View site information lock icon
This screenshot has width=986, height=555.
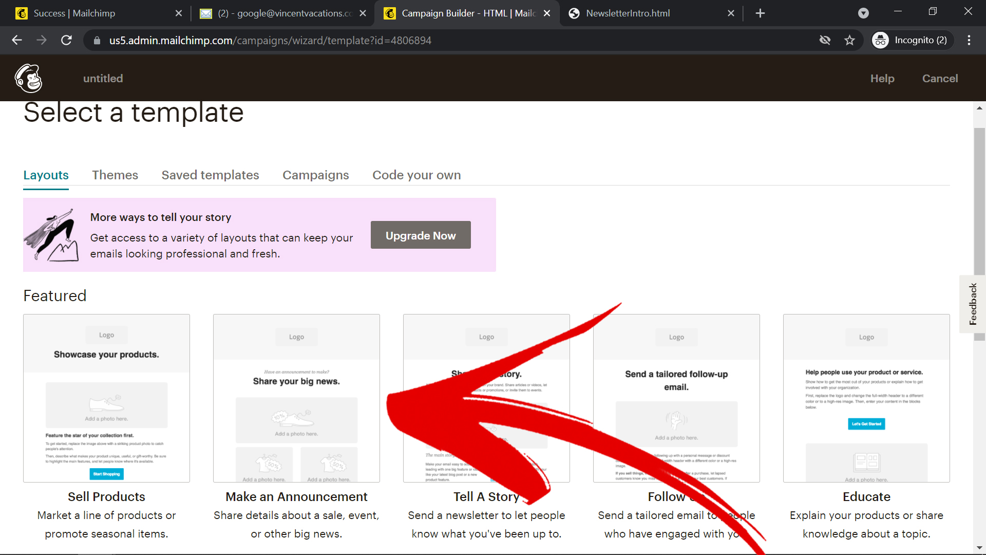click(97, 40)
